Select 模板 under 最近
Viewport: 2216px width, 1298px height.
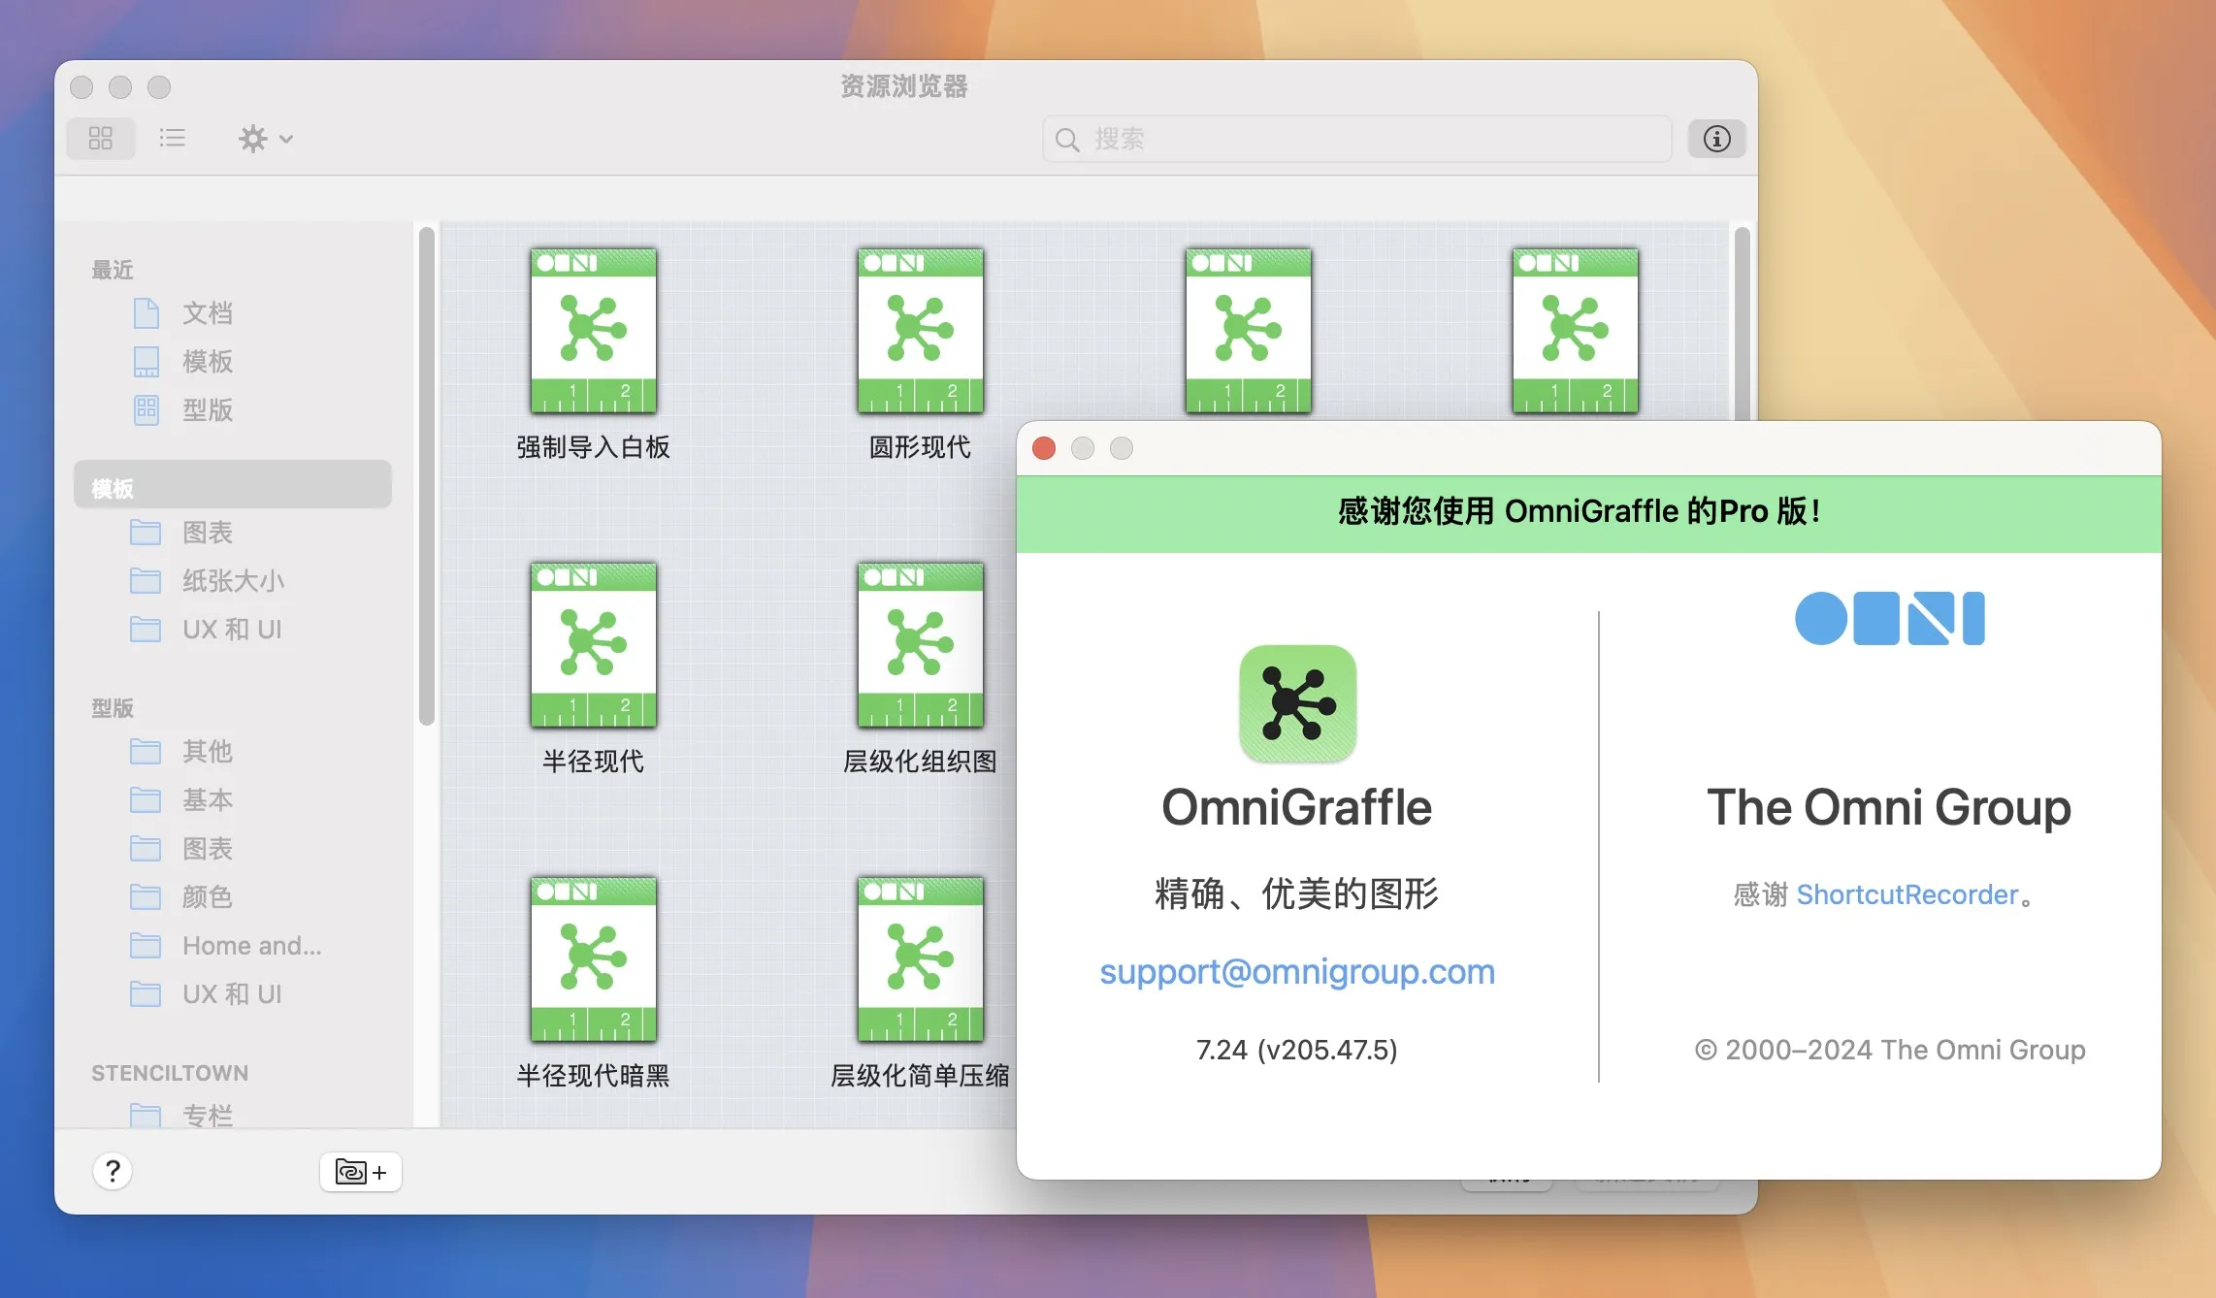pyautogui.click(x=208, y=362)
